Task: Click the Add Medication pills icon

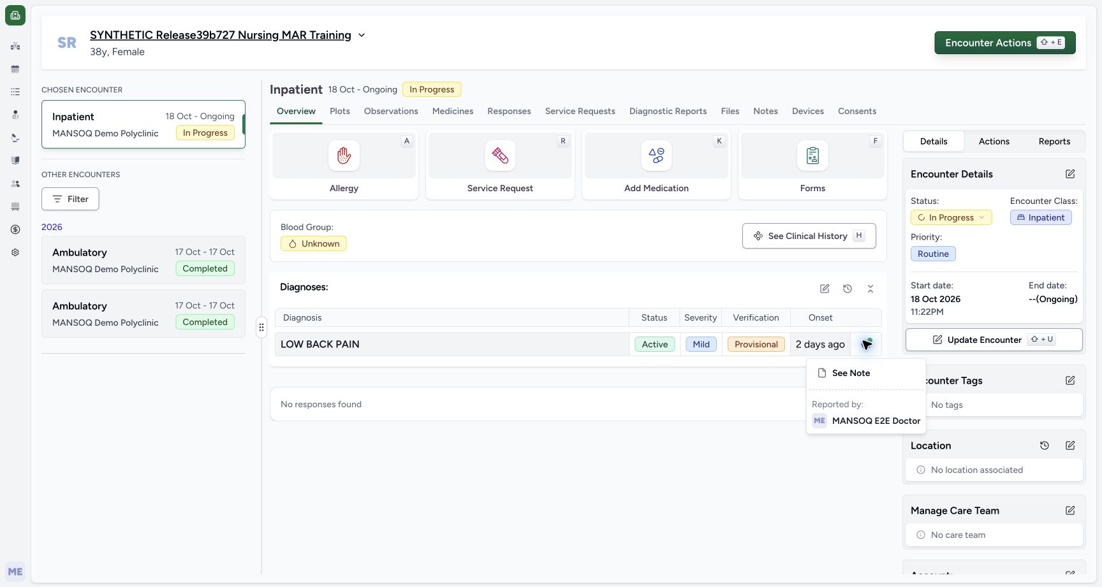Action: tap(656, 156)
